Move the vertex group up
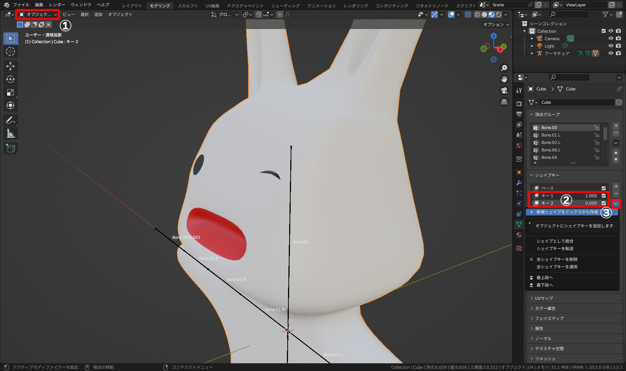The width and height of the screenshot is (626, 371). click(x=616, y=153)
